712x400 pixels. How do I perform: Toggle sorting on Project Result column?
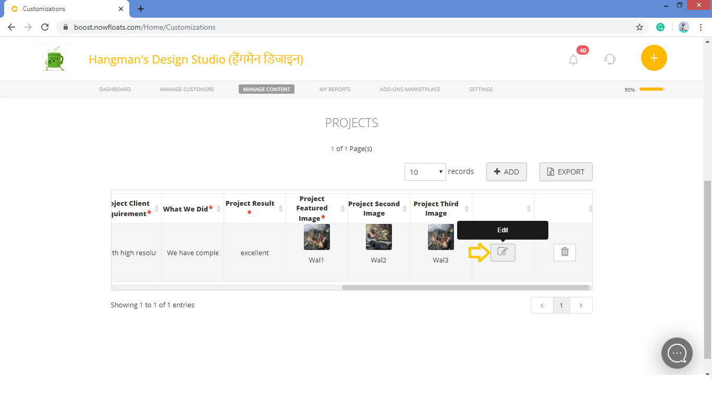coord(280,207)
